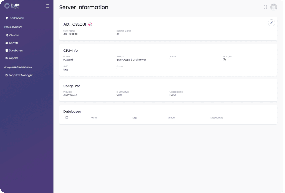Sort databases by Last Update column
The image size is (285, 193).
coord(217,118)
